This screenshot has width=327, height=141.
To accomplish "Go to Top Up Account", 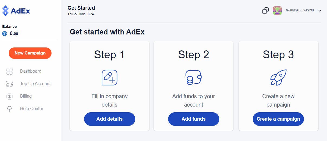I will (35, 84).
